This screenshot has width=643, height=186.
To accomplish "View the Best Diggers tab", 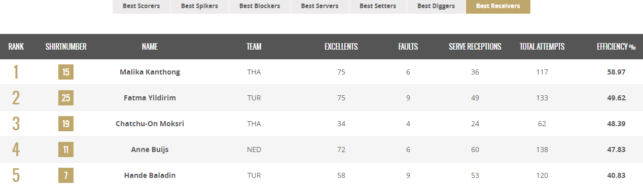I will 436,7.
